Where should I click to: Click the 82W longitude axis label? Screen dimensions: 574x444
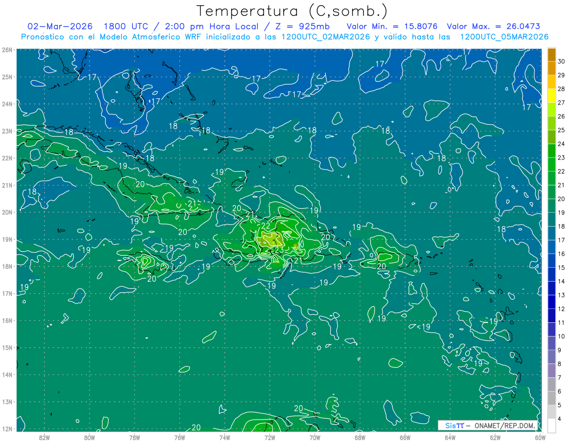[x=44, y=437]
